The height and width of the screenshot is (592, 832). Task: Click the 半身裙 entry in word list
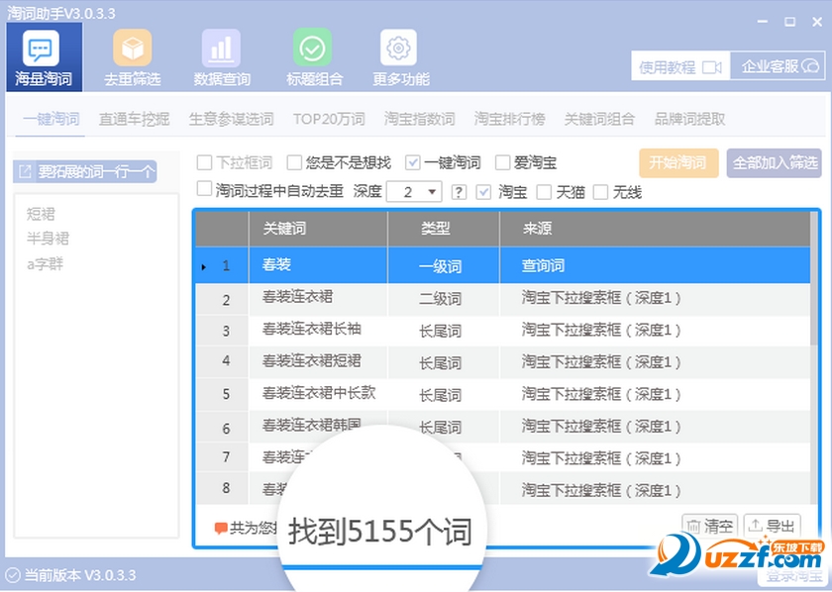click(48, 239)
